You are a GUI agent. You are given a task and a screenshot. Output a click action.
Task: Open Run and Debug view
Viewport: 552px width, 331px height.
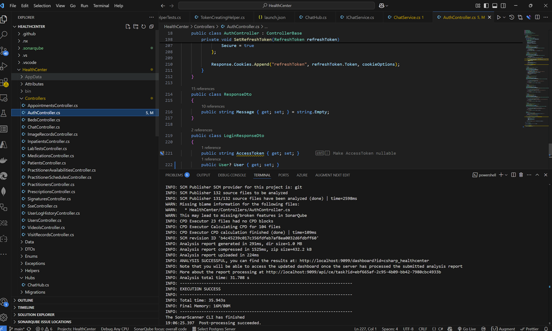[x=4, y=66]
